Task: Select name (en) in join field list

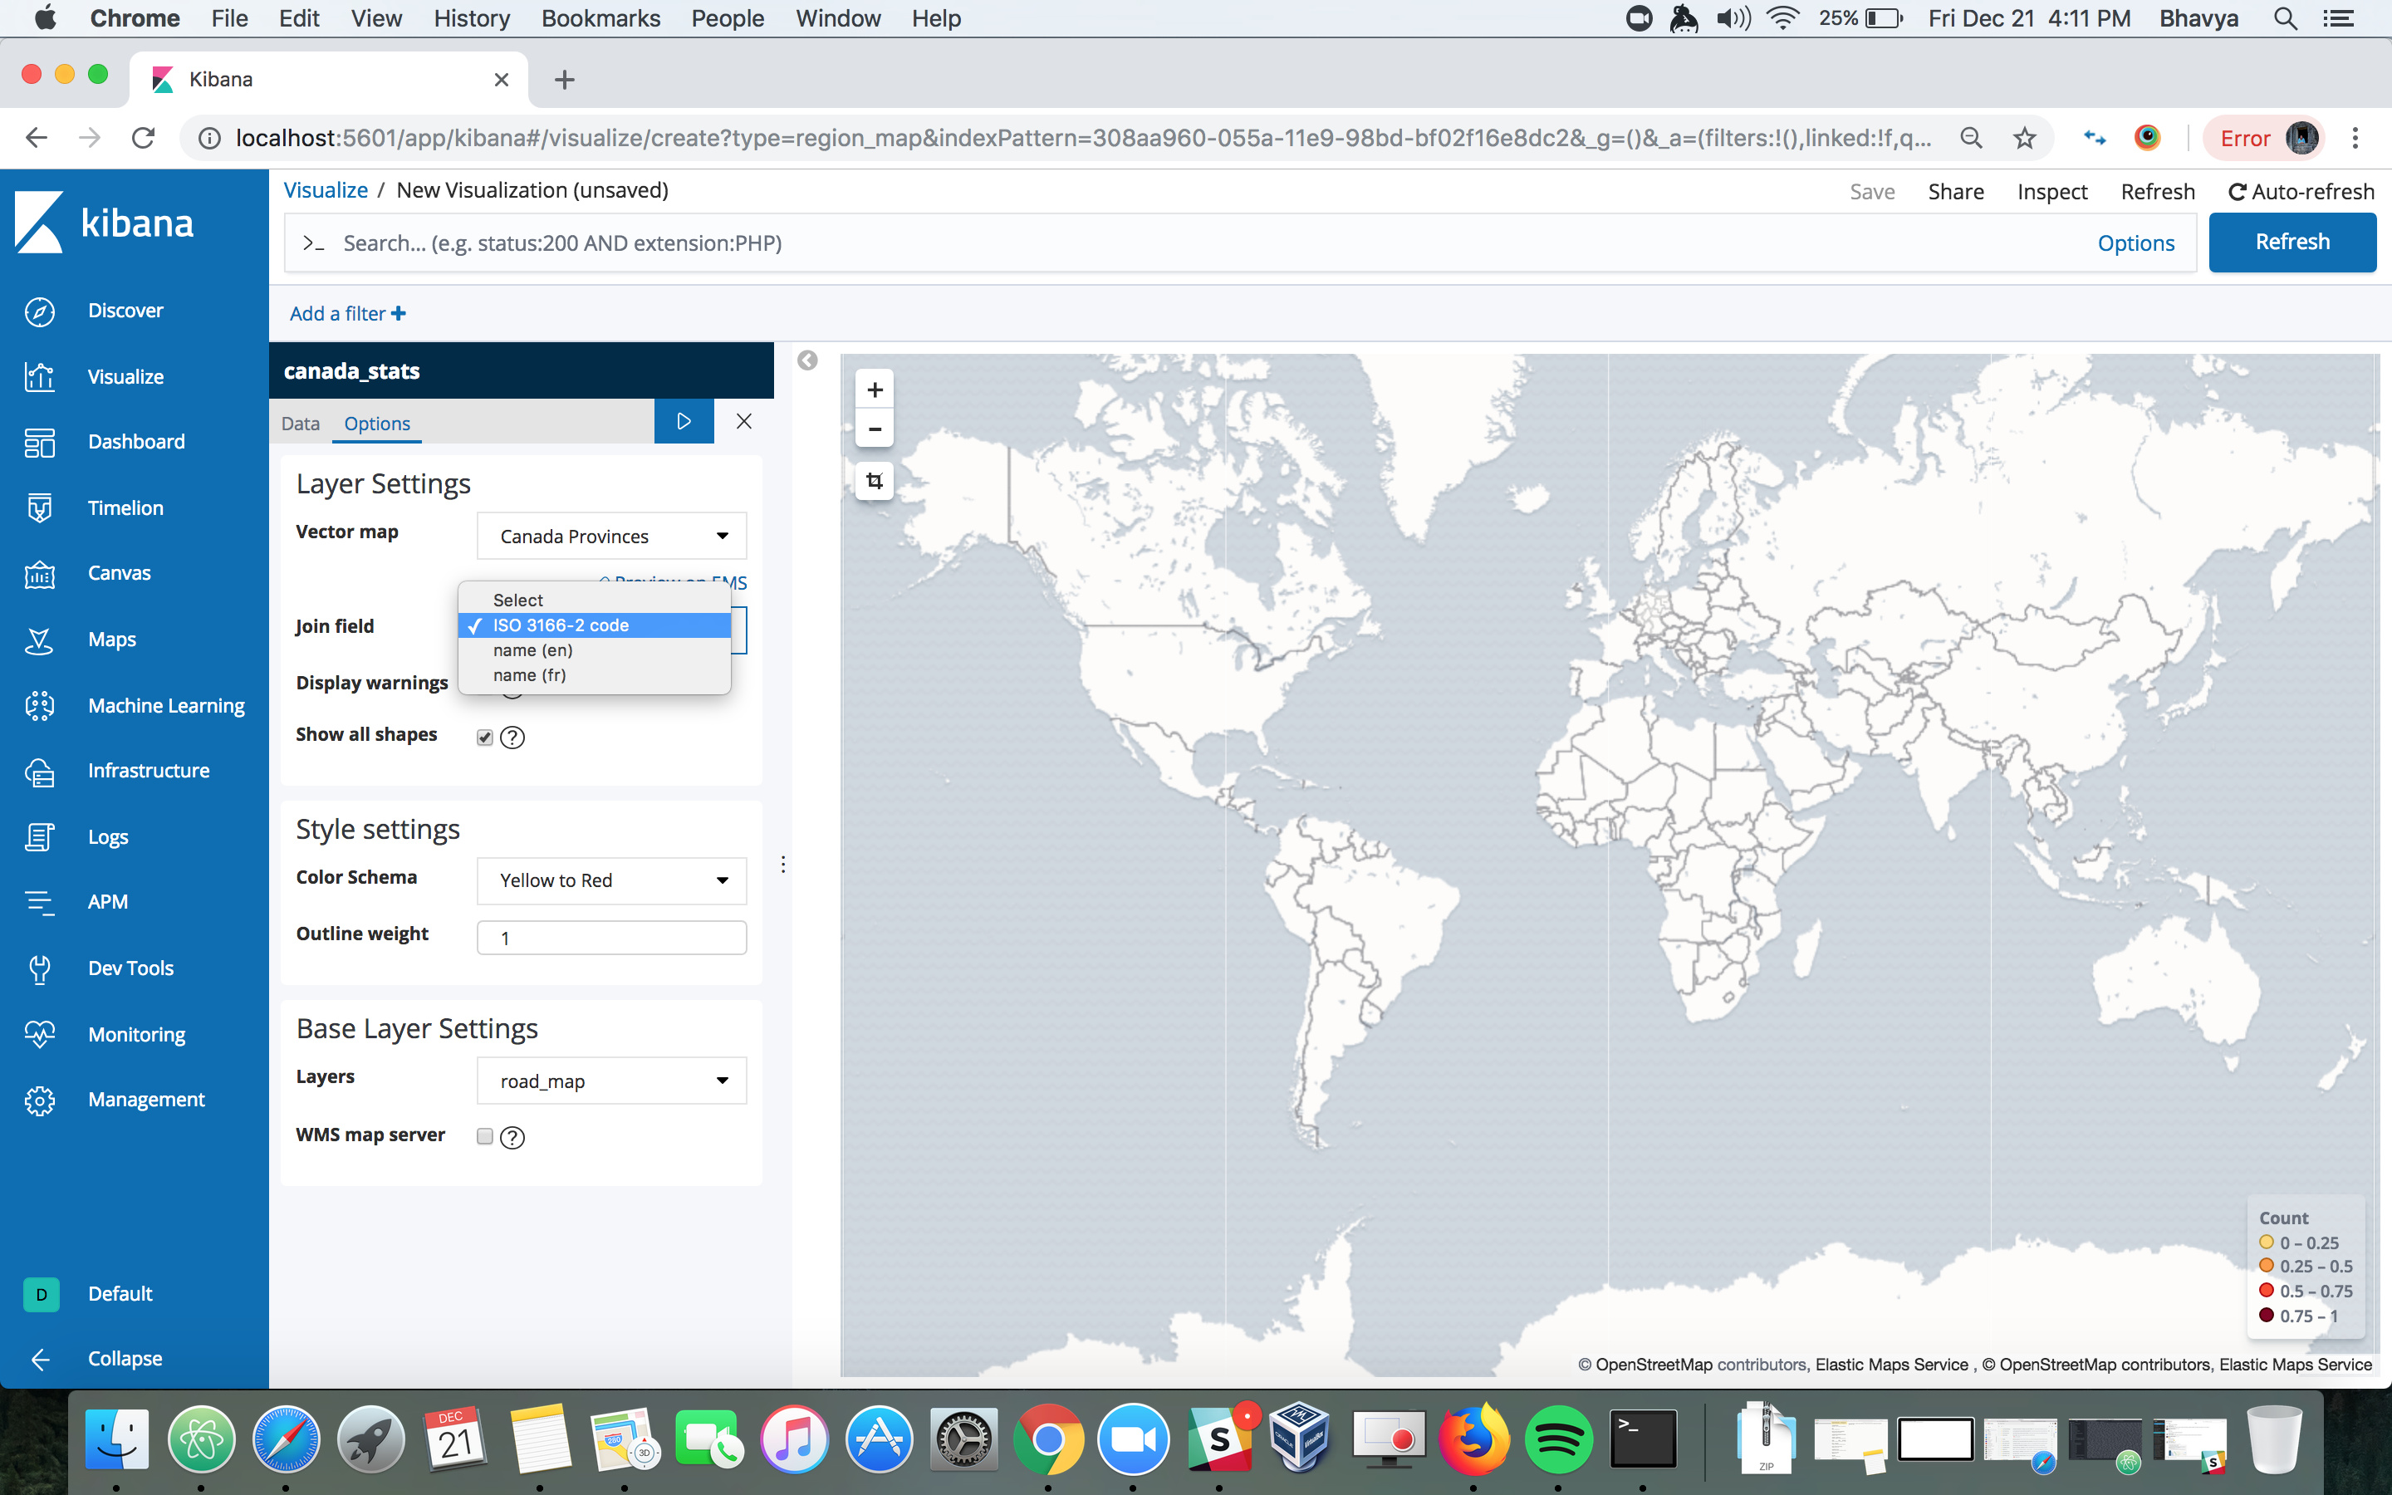Action: (532, 650)
